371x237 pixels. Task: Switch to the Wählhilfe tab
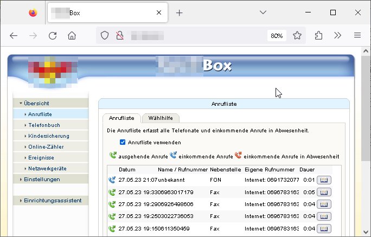(161, 118)
